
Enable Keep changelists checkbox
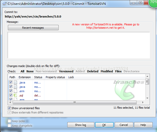click(x=9, y=125)
